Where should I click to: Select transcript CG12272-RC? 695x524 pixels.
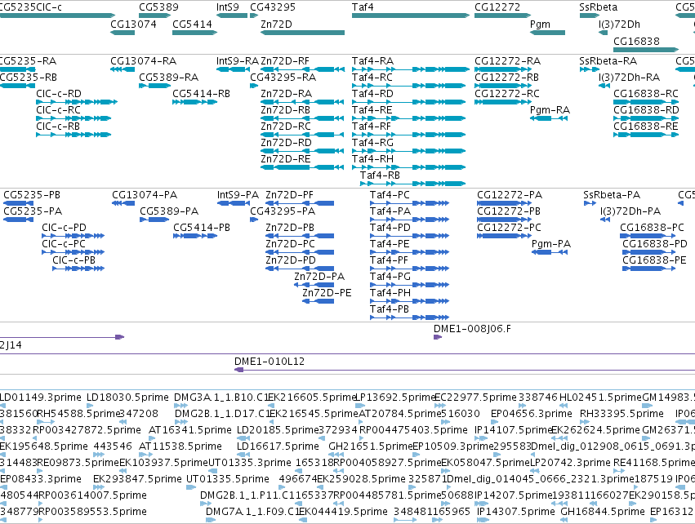(x=506, y=94)
